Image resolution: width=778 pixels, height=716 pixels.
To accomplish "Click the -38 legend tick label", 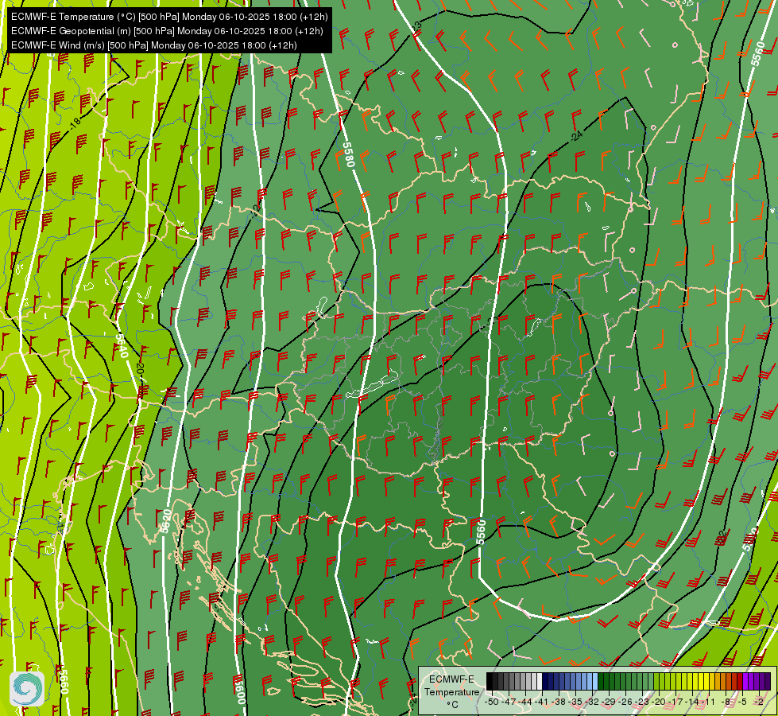I will coord(559,702).
